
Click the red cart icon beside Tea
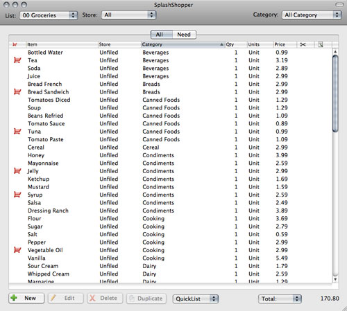tap(17, 60)
